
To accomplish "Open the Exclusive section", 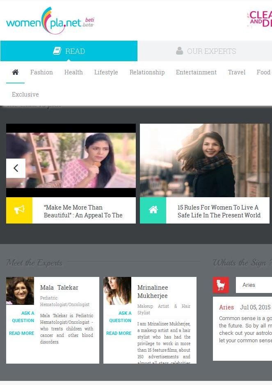I will [25, 95].
